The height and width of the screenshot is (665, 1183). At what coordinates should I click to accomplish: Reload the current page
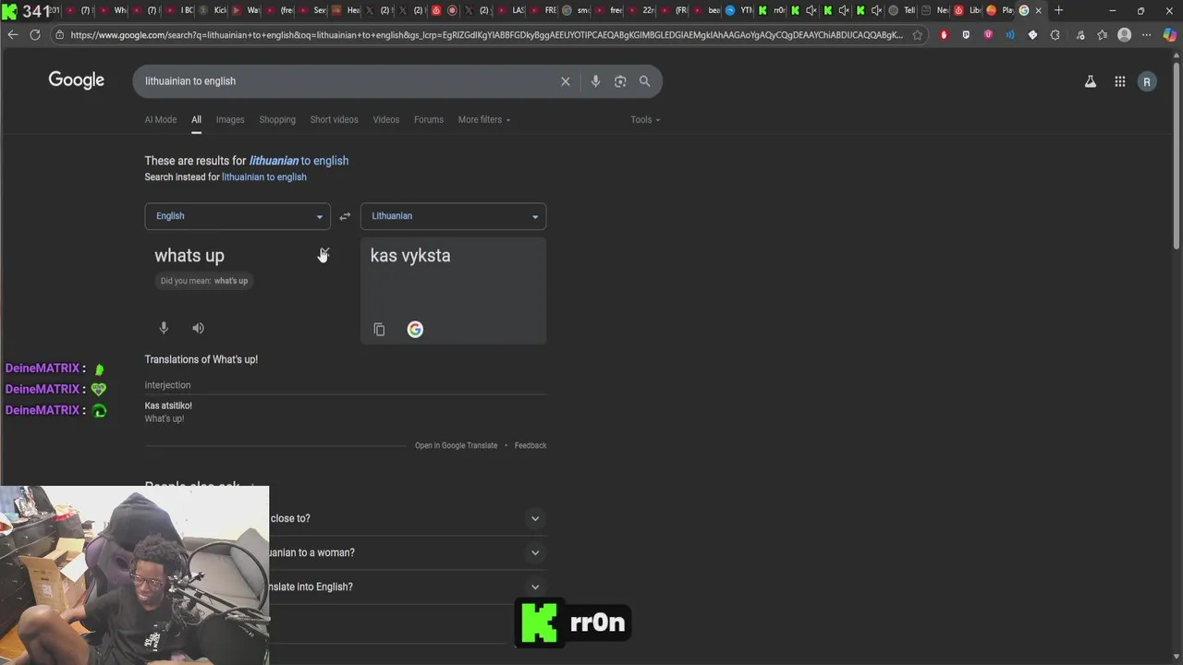(x=35, y=35)
